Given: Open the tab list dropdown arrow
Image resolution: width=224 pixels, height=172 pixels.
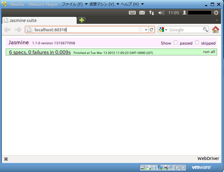Looking at the screenshot, I should coord(217,20).
